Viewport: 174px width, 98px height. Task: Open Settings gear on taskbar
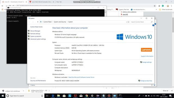pyautogui.click(x=92, y=96)
